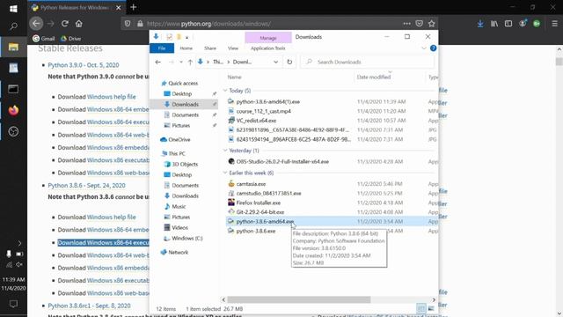Open Python 3.8.6rc1 release link
The width and height of the screenshot is (563, 317).
[89, 306]
